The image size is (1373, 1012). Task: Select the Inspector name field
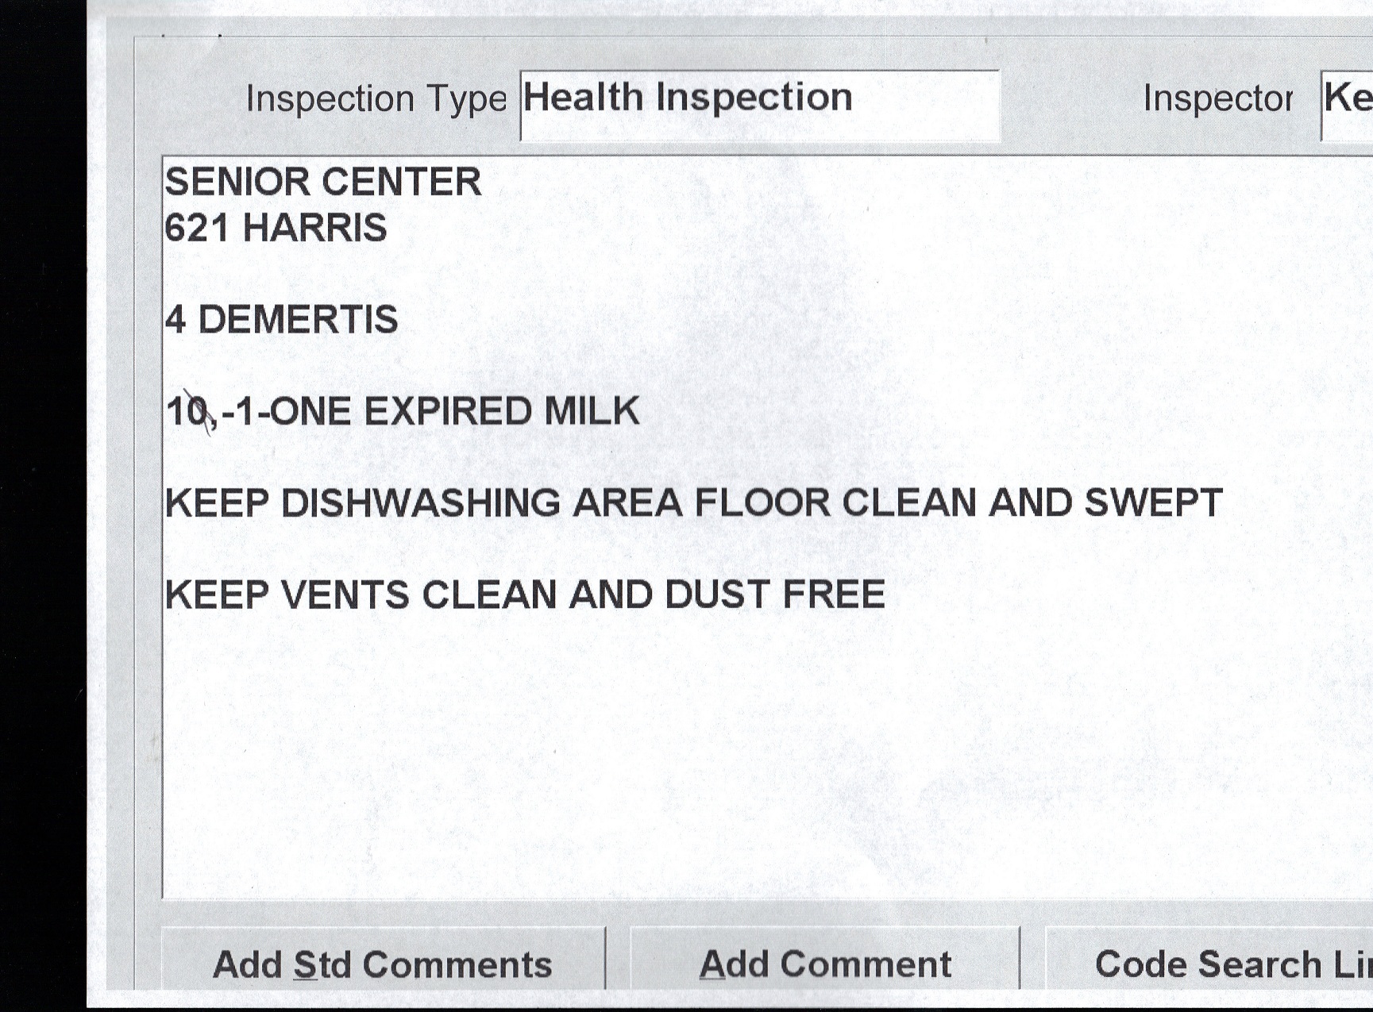point(1348,104)
